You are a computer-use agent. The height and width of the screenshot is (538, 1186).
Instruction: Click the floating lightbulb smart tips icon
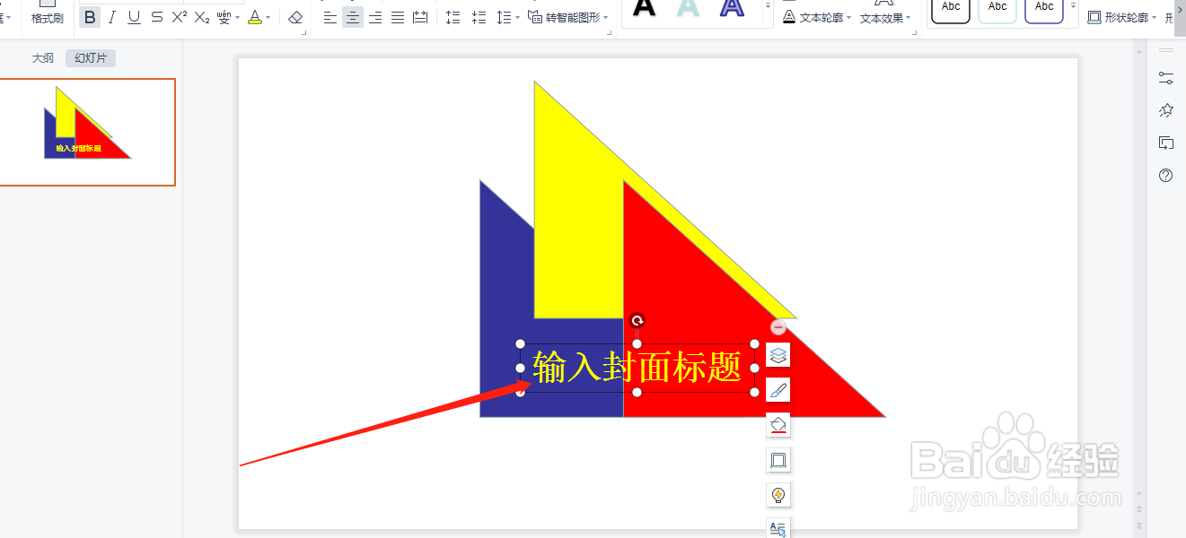click(778, 495)
